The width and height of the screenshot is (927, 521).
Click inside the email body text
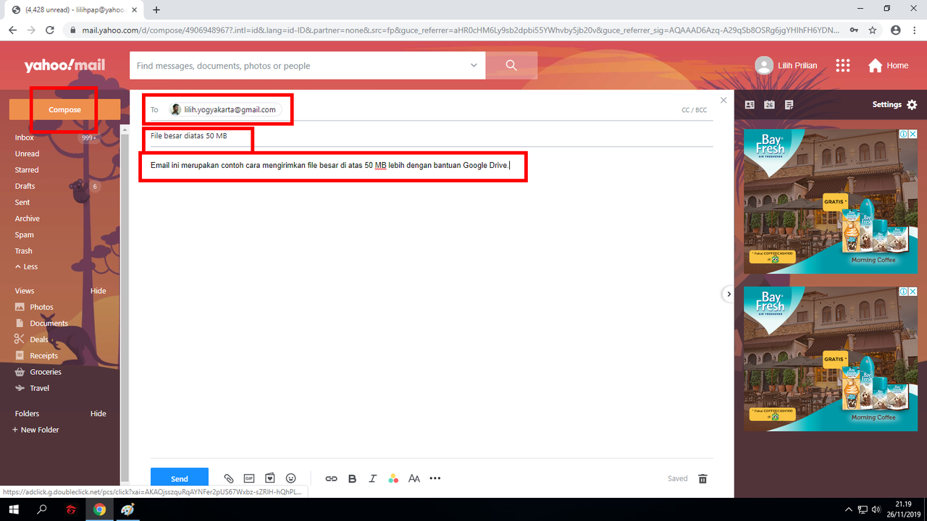pos(330,166)
